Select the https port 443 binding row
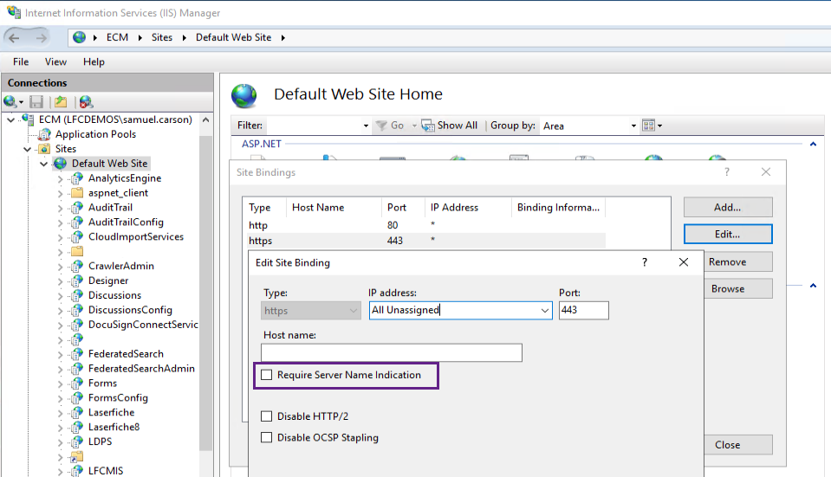 coord(426,241)
